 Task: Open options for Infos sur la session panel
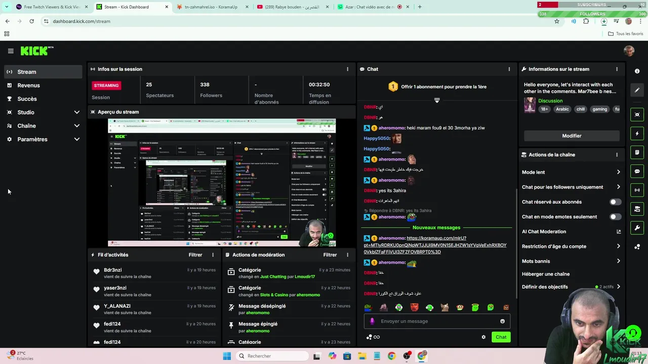click(347, 69)
